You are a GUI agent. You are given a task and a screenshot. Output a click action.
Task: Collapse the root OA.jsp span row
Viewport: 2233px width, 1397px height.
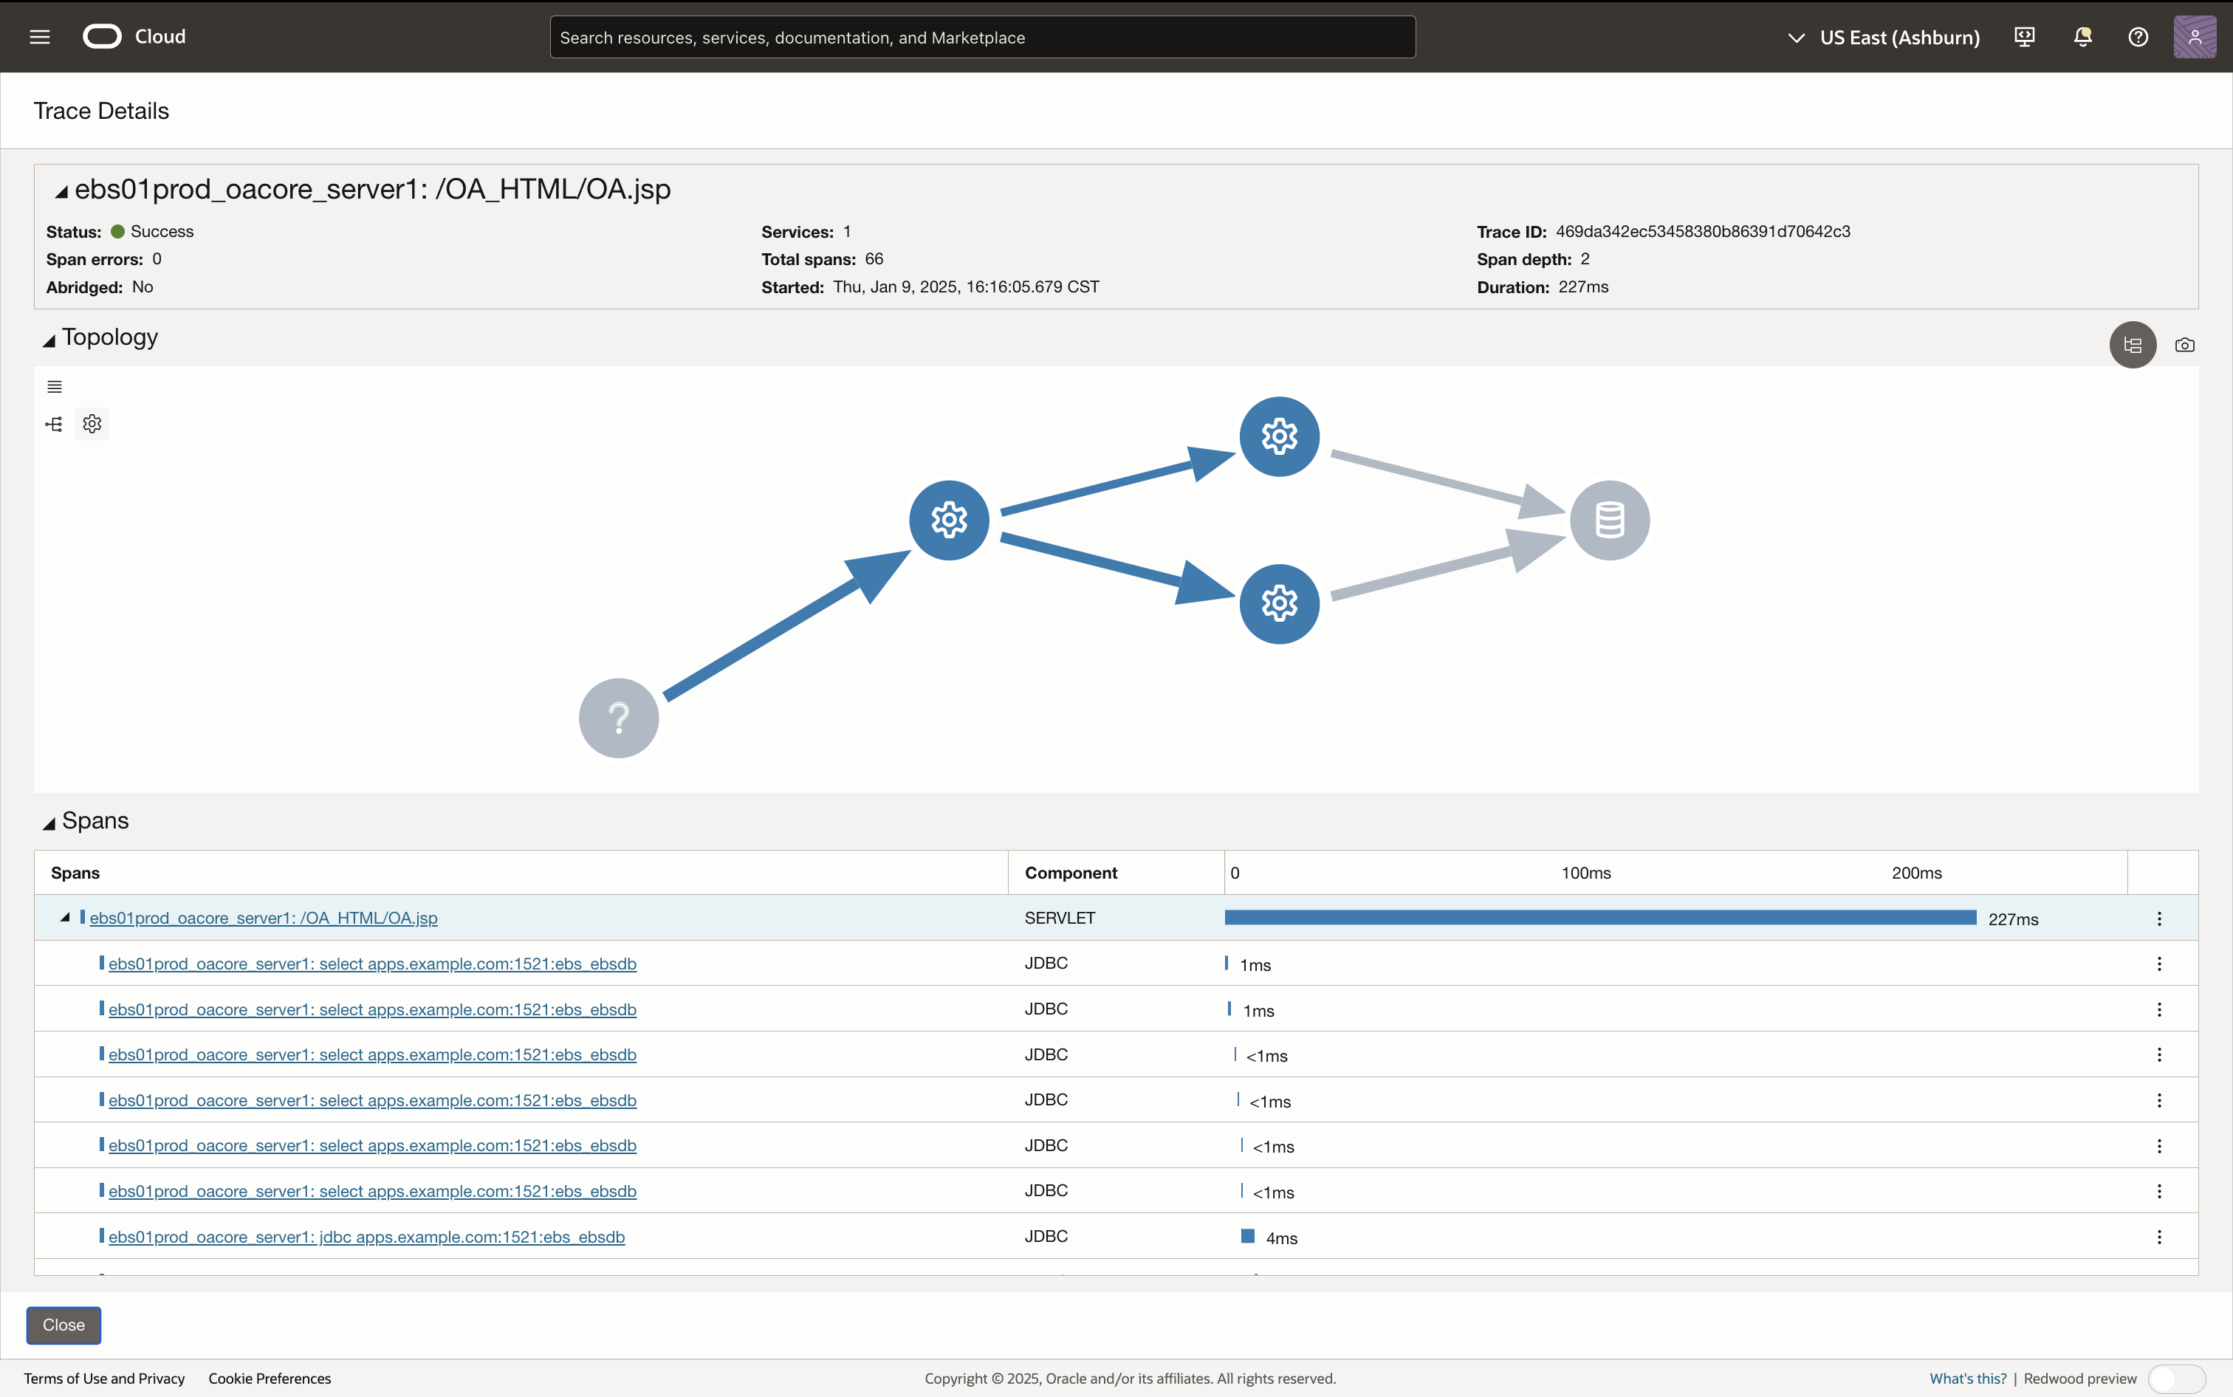(x=65, y=918)
